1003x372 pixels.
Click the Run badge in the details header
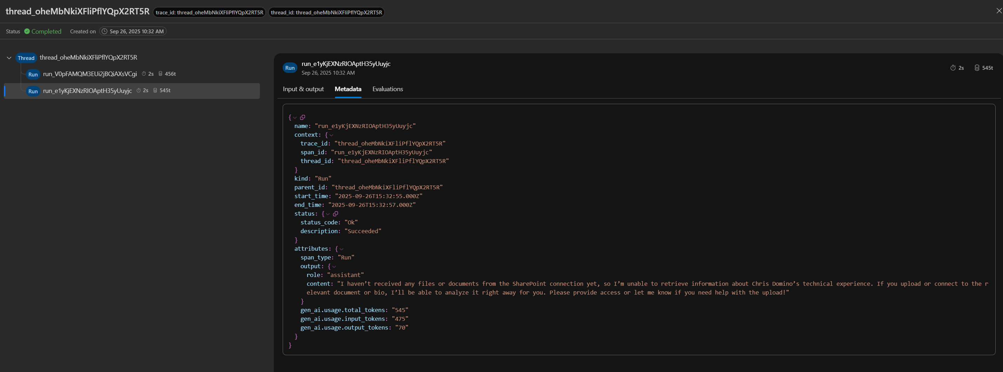tap(290, 68)
